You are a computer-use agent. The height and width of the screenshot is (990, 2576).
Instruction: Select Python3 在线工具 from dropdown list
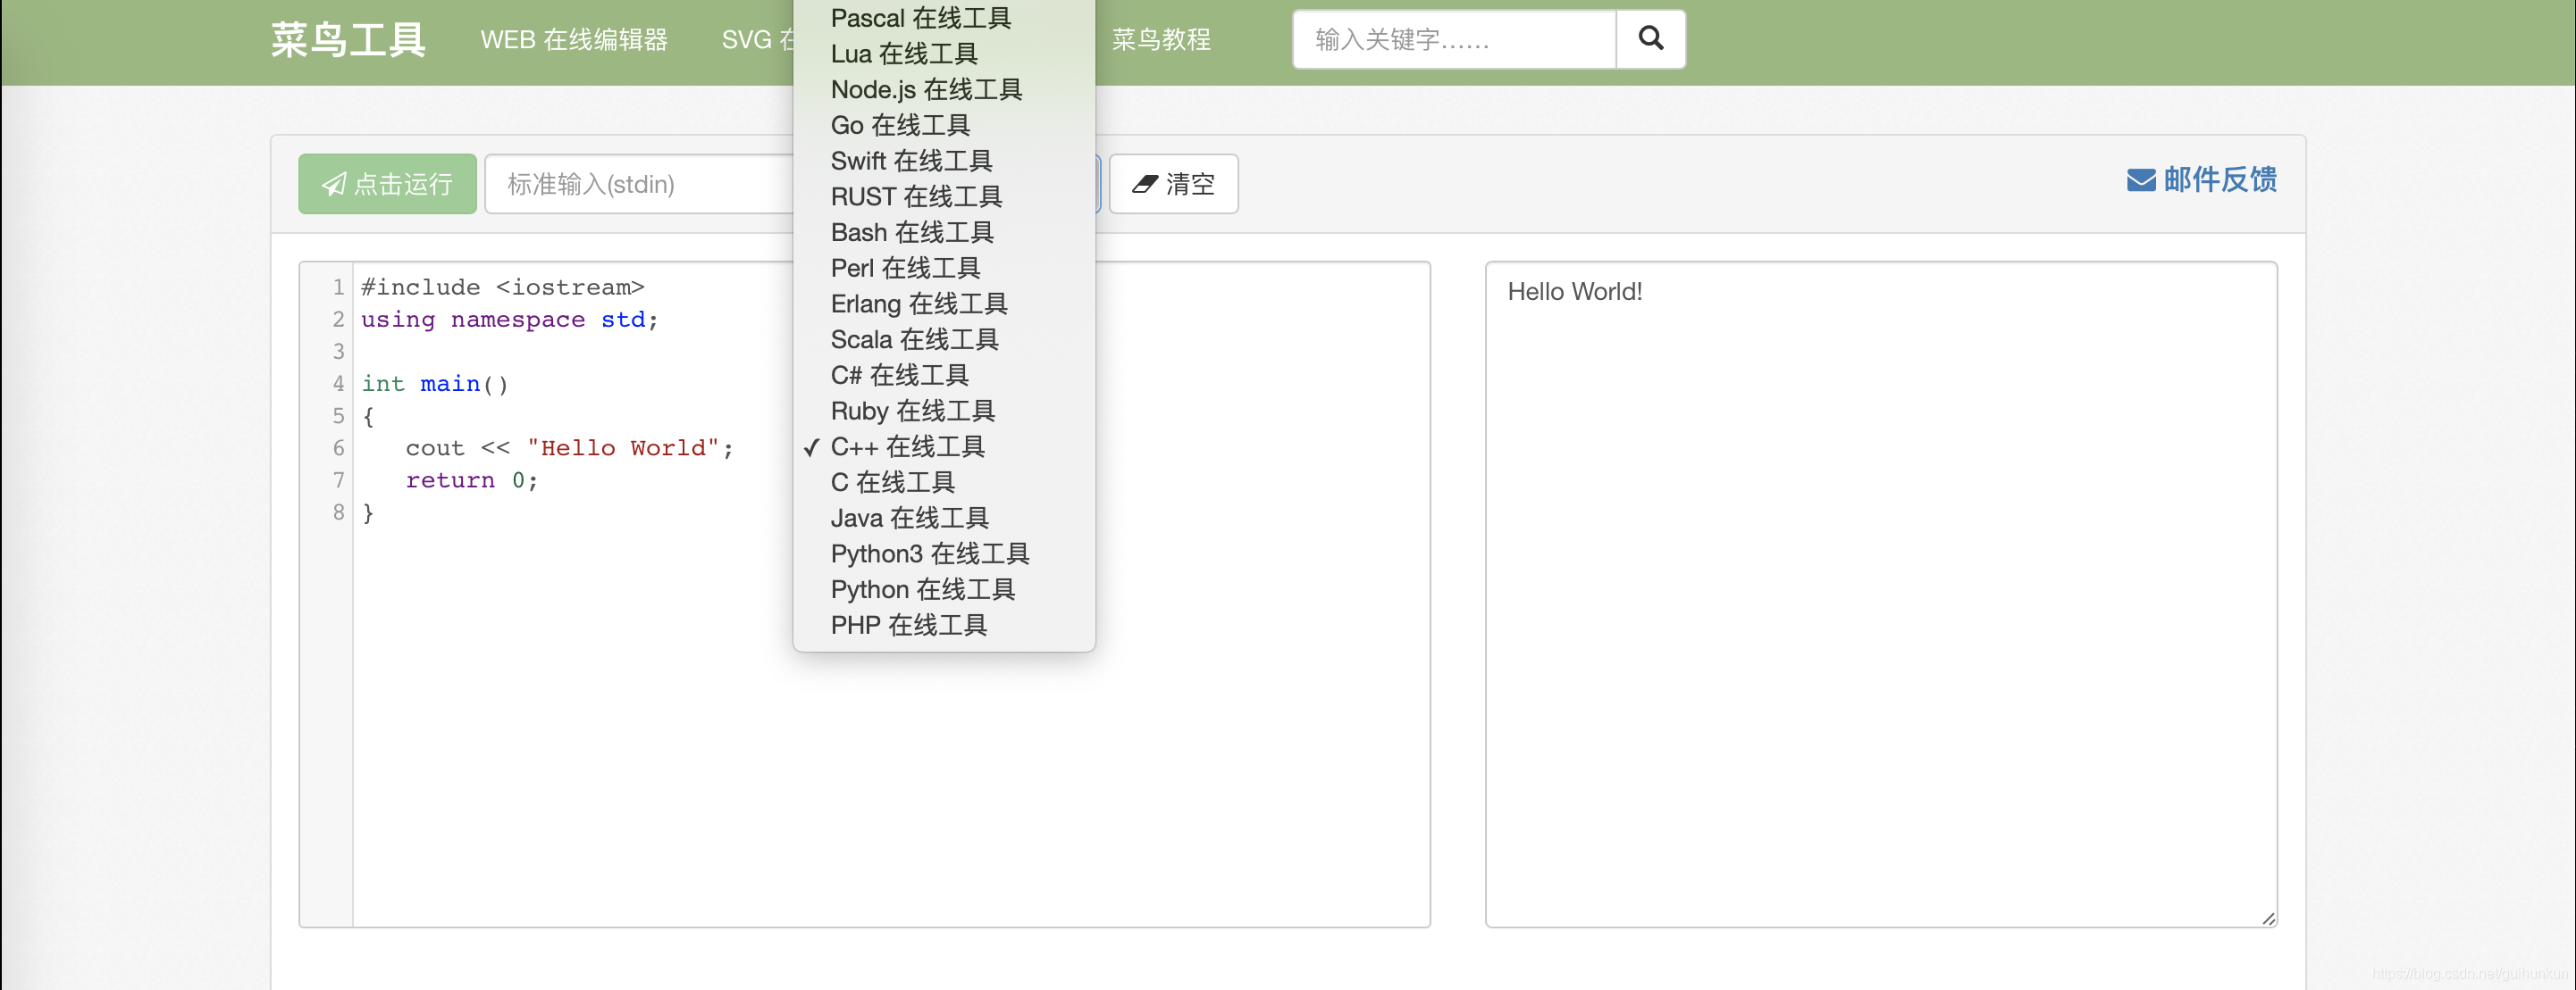pos(929,553)
